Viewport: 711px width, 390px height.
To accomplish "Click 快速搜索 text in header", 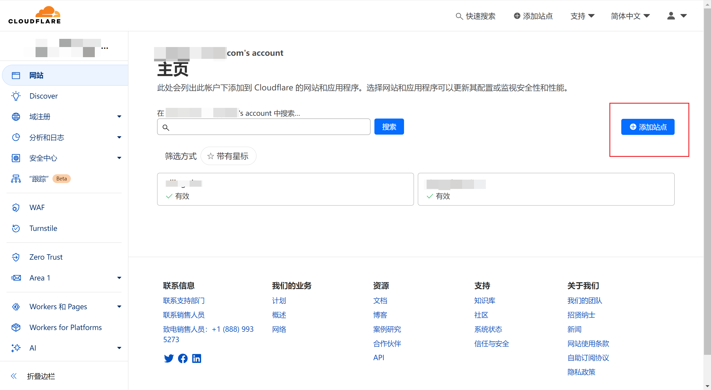I will tap(480, 16).
